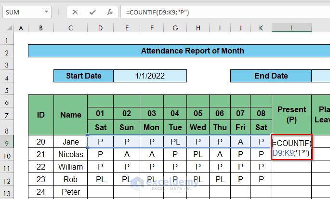330x199 pixels.
Task: Click Jane's Friday cell marked A
Action: [240, 142]
